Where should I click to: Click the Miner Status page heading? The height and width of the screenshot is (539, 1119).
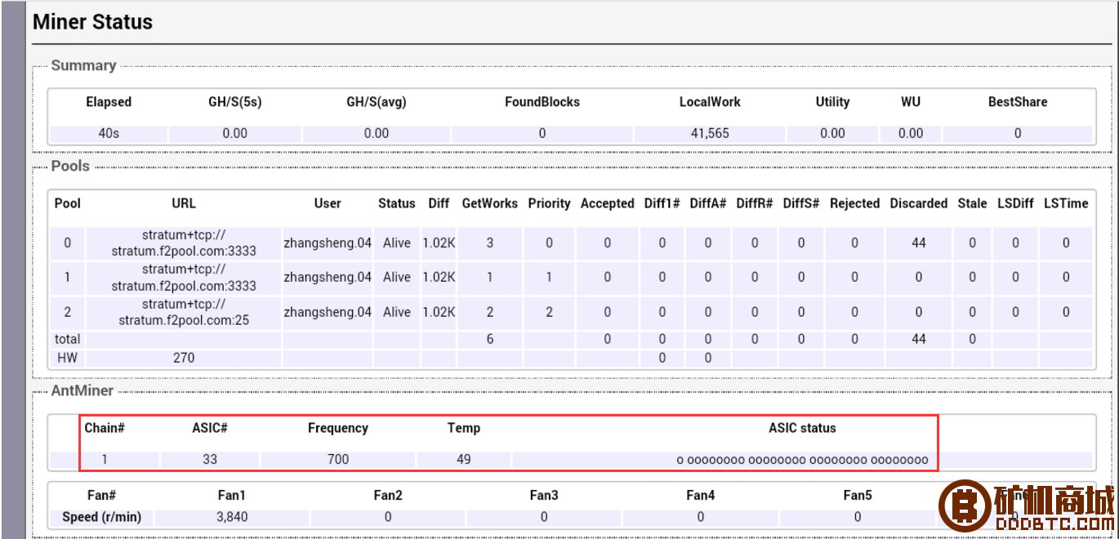[x=92, y=22]
